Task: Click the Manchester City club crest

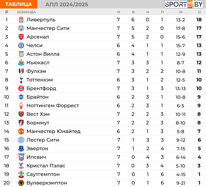Action: pyautogui.click(x=21, y=28)
